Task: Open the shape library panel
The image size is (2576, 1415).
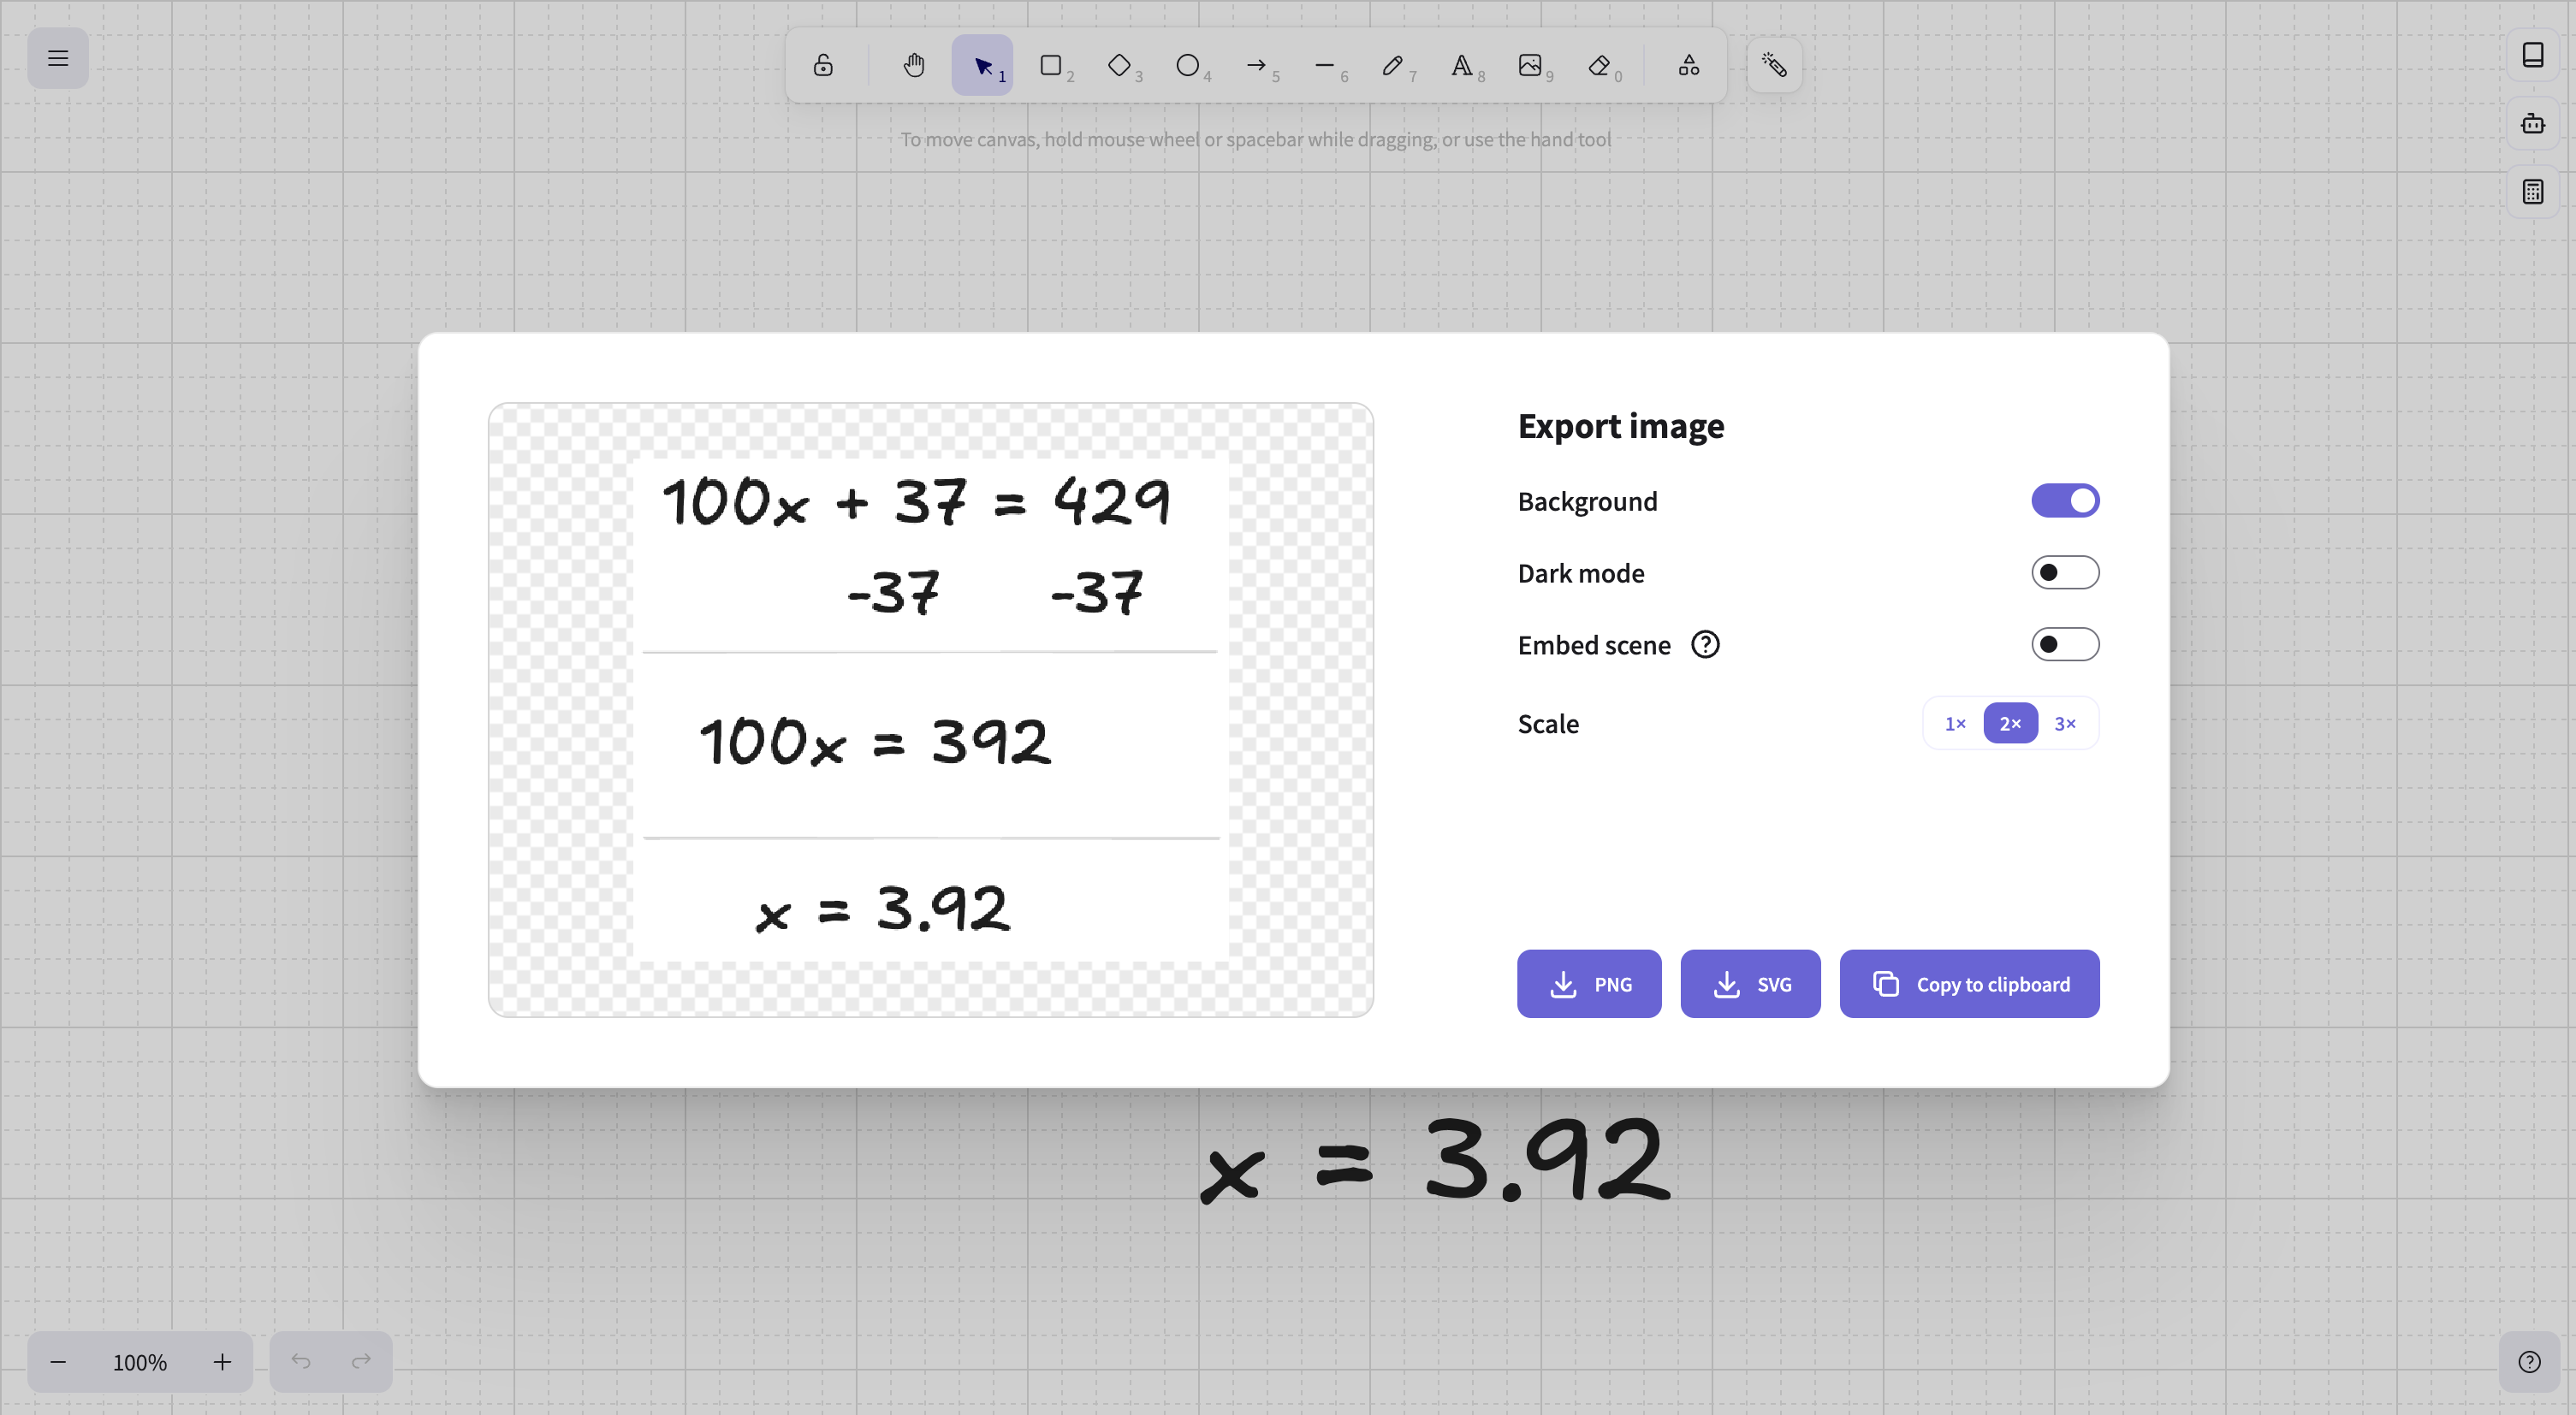Action: 2533,55
